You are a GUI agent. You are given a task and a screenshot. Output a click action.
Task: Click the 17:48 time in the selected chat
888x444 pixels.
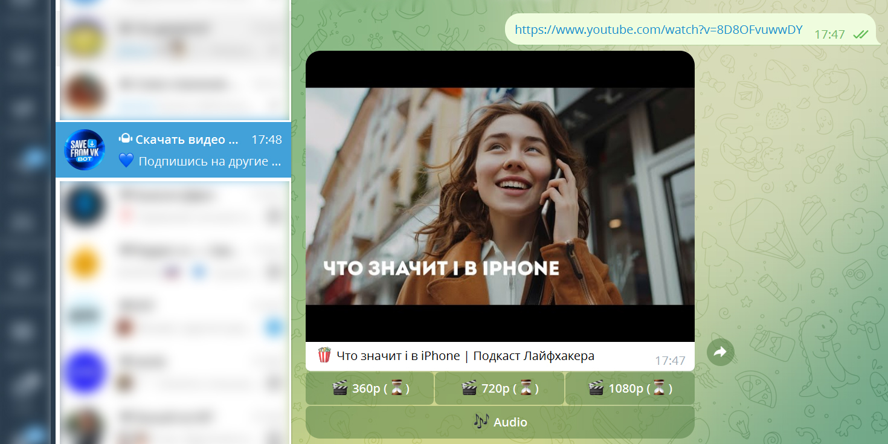pos(266,140)
